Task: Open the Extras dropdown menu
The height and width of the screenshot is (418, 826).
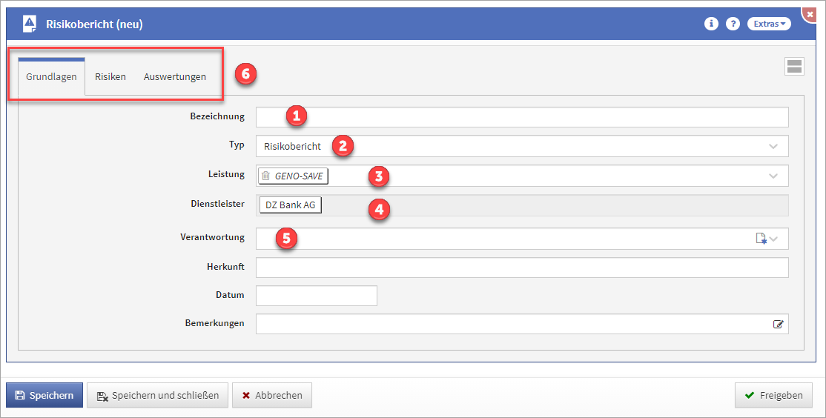Action: 769,24
